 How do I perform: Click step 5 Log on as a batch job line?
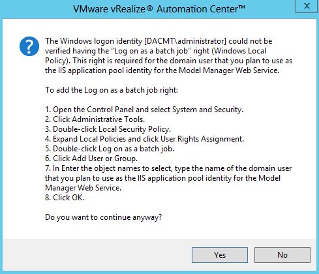[110, 149]
